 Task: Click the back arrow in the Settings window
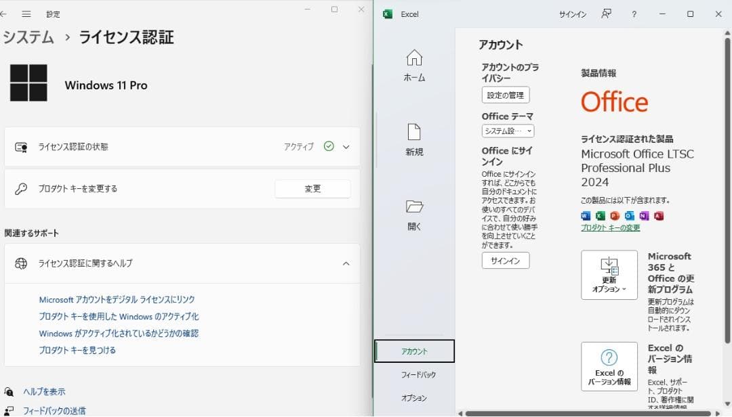click(7, 13)
